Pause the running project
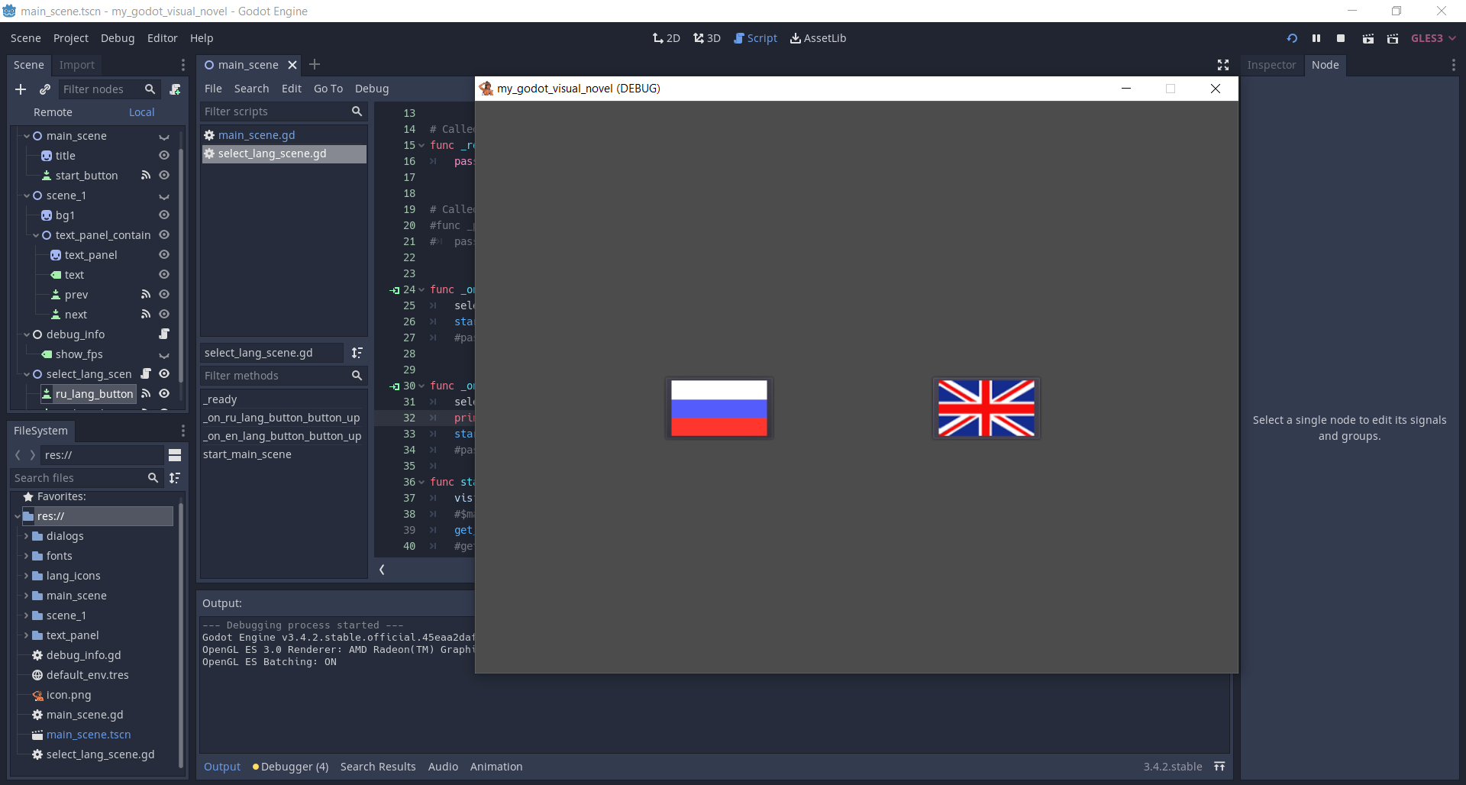The width and height of the screenshot is (1466, 785). pos(1316,38)
